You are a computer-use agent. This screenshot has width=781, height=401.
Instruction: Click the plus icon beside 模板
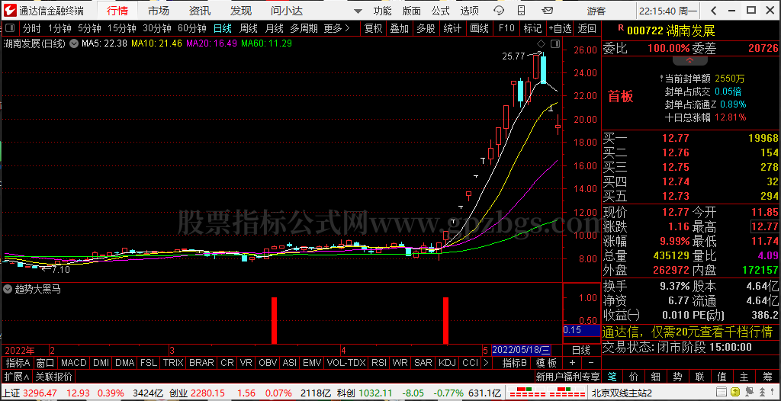(572, 363)
